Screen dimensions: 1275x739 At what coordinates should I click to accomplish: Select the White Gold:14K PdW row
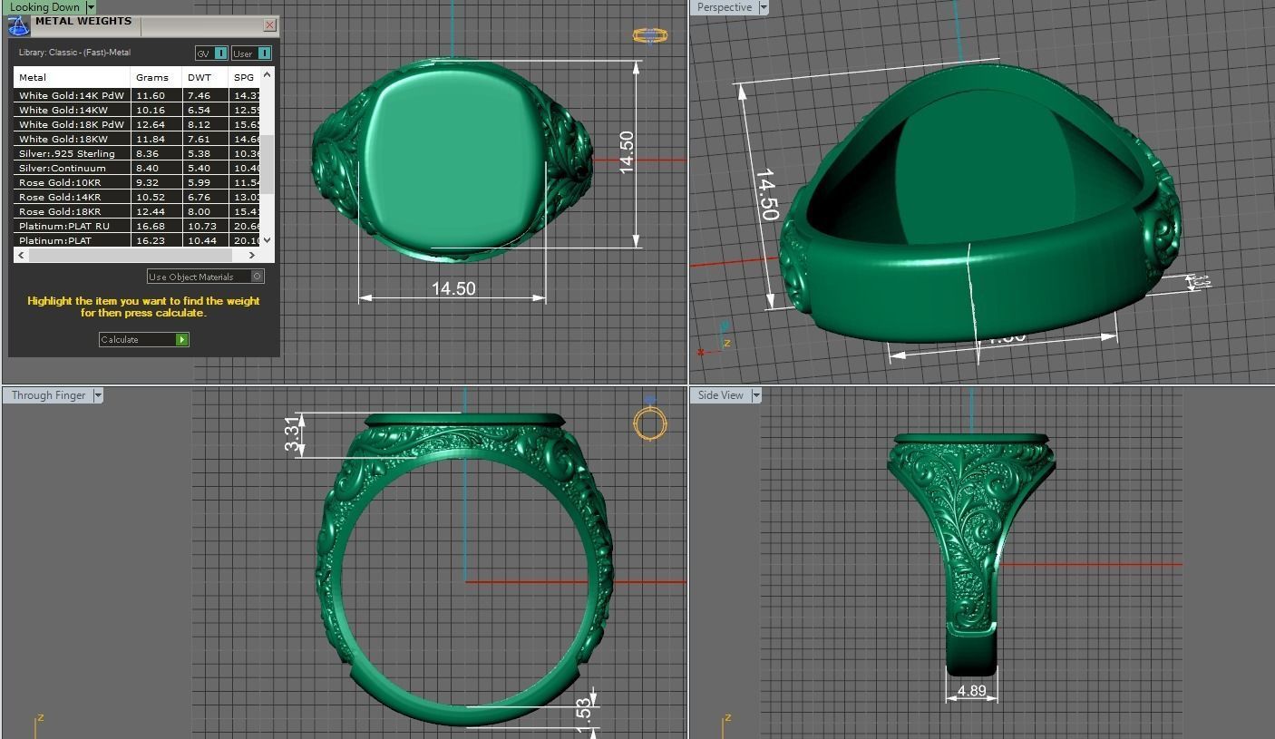pyautogui.click(x=138, y=95)
